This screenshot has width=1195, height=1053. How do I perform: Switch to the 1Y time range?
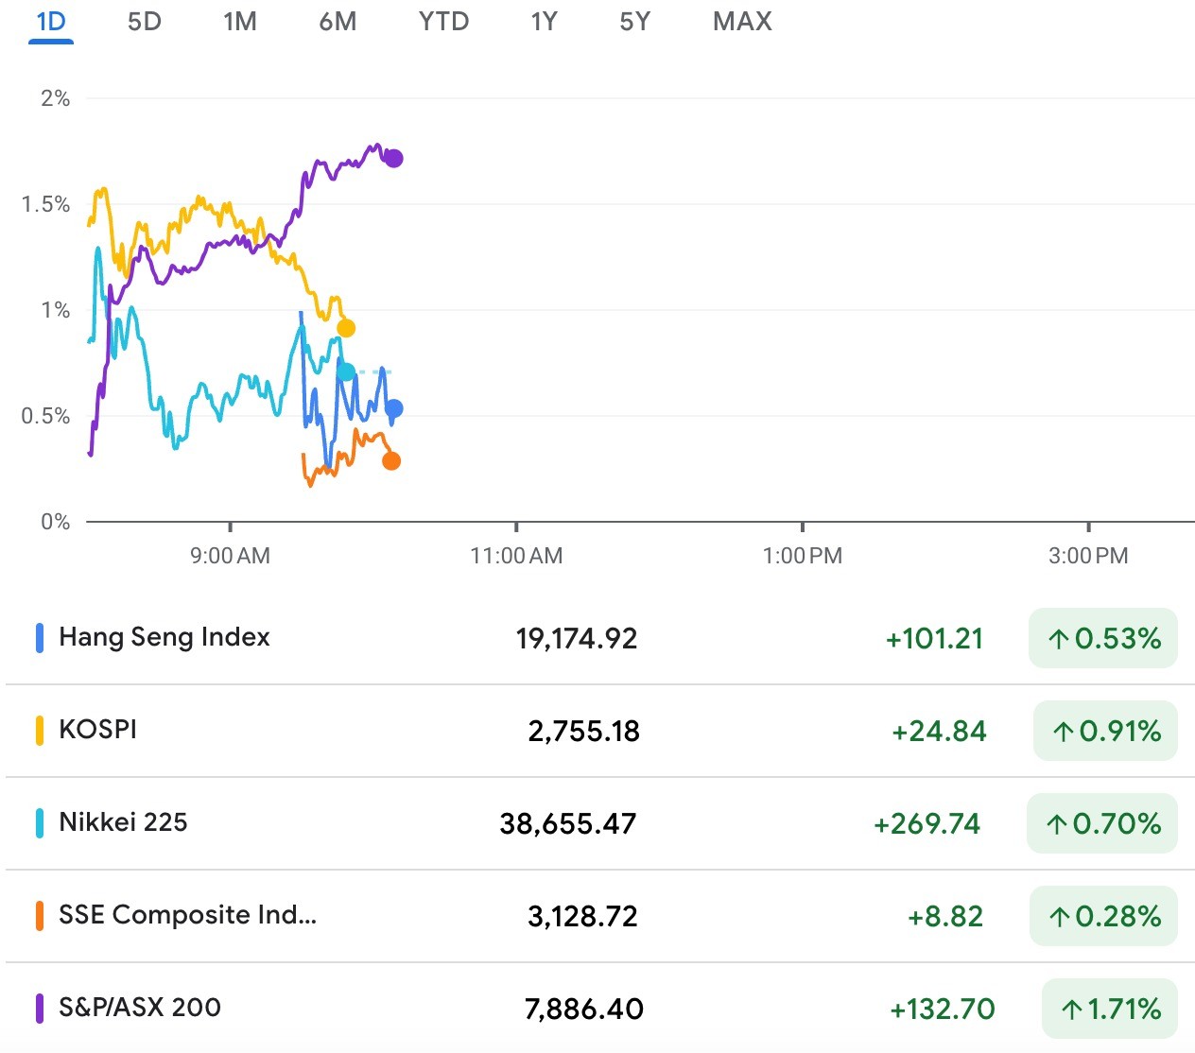pyautogui.click(x=544, y=21)
